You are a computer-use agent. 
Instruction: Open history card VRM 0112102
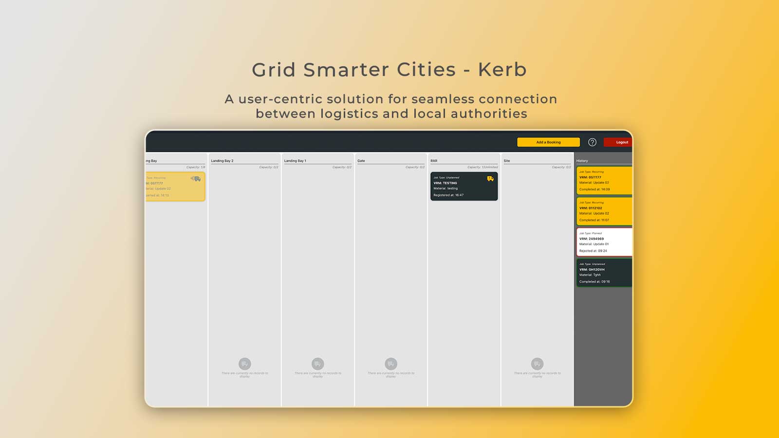604,211
